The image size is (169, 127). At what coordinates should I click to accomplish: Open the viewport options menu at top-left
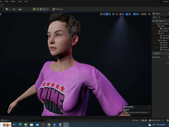[x=1, y=14]
